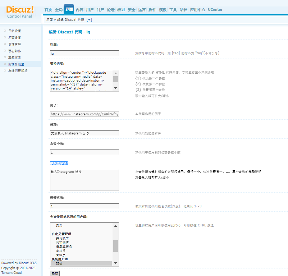Click the user group list scroll-down arrow
The width and height of the screenshot is (288, 276).
tap(115, 263)
